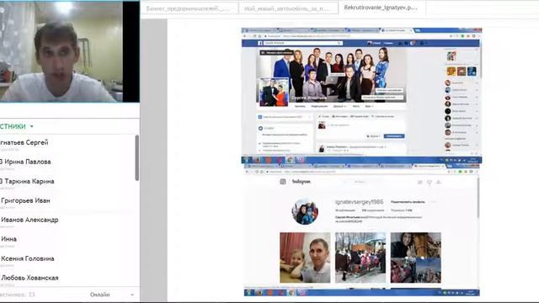Click the participants list scrollbar

(136, 157)
